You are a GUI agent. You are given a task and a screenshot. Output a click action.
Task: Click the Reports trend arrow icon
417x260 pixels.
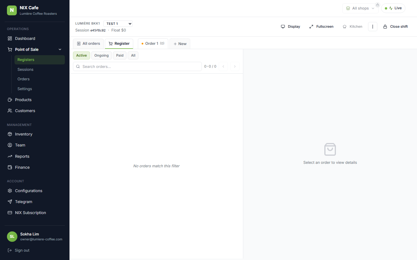[x=10, y=156]
